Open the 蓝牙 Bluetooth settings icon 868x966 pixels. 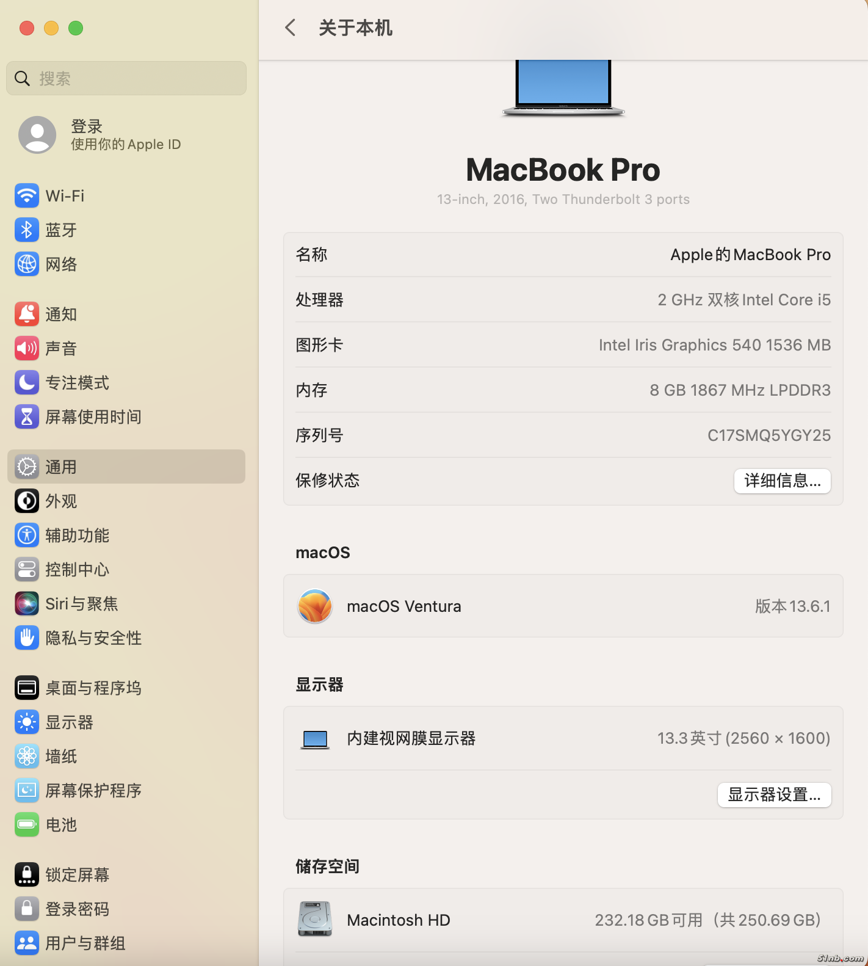27,230
